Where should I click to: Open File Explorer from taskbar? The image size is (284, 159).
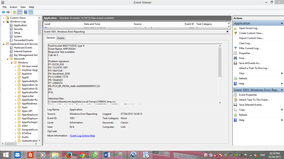[55, 155]
